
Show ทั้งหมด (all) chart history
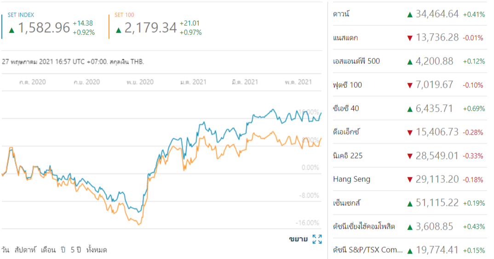97,250
